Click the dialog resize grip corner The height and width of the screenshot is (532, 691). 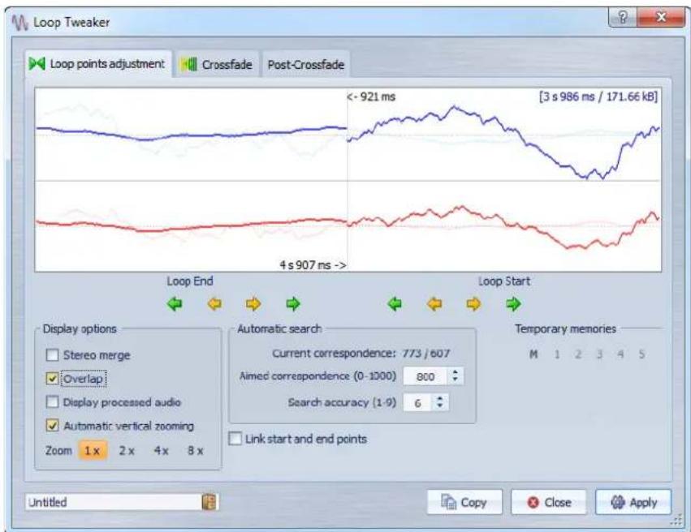676,521
